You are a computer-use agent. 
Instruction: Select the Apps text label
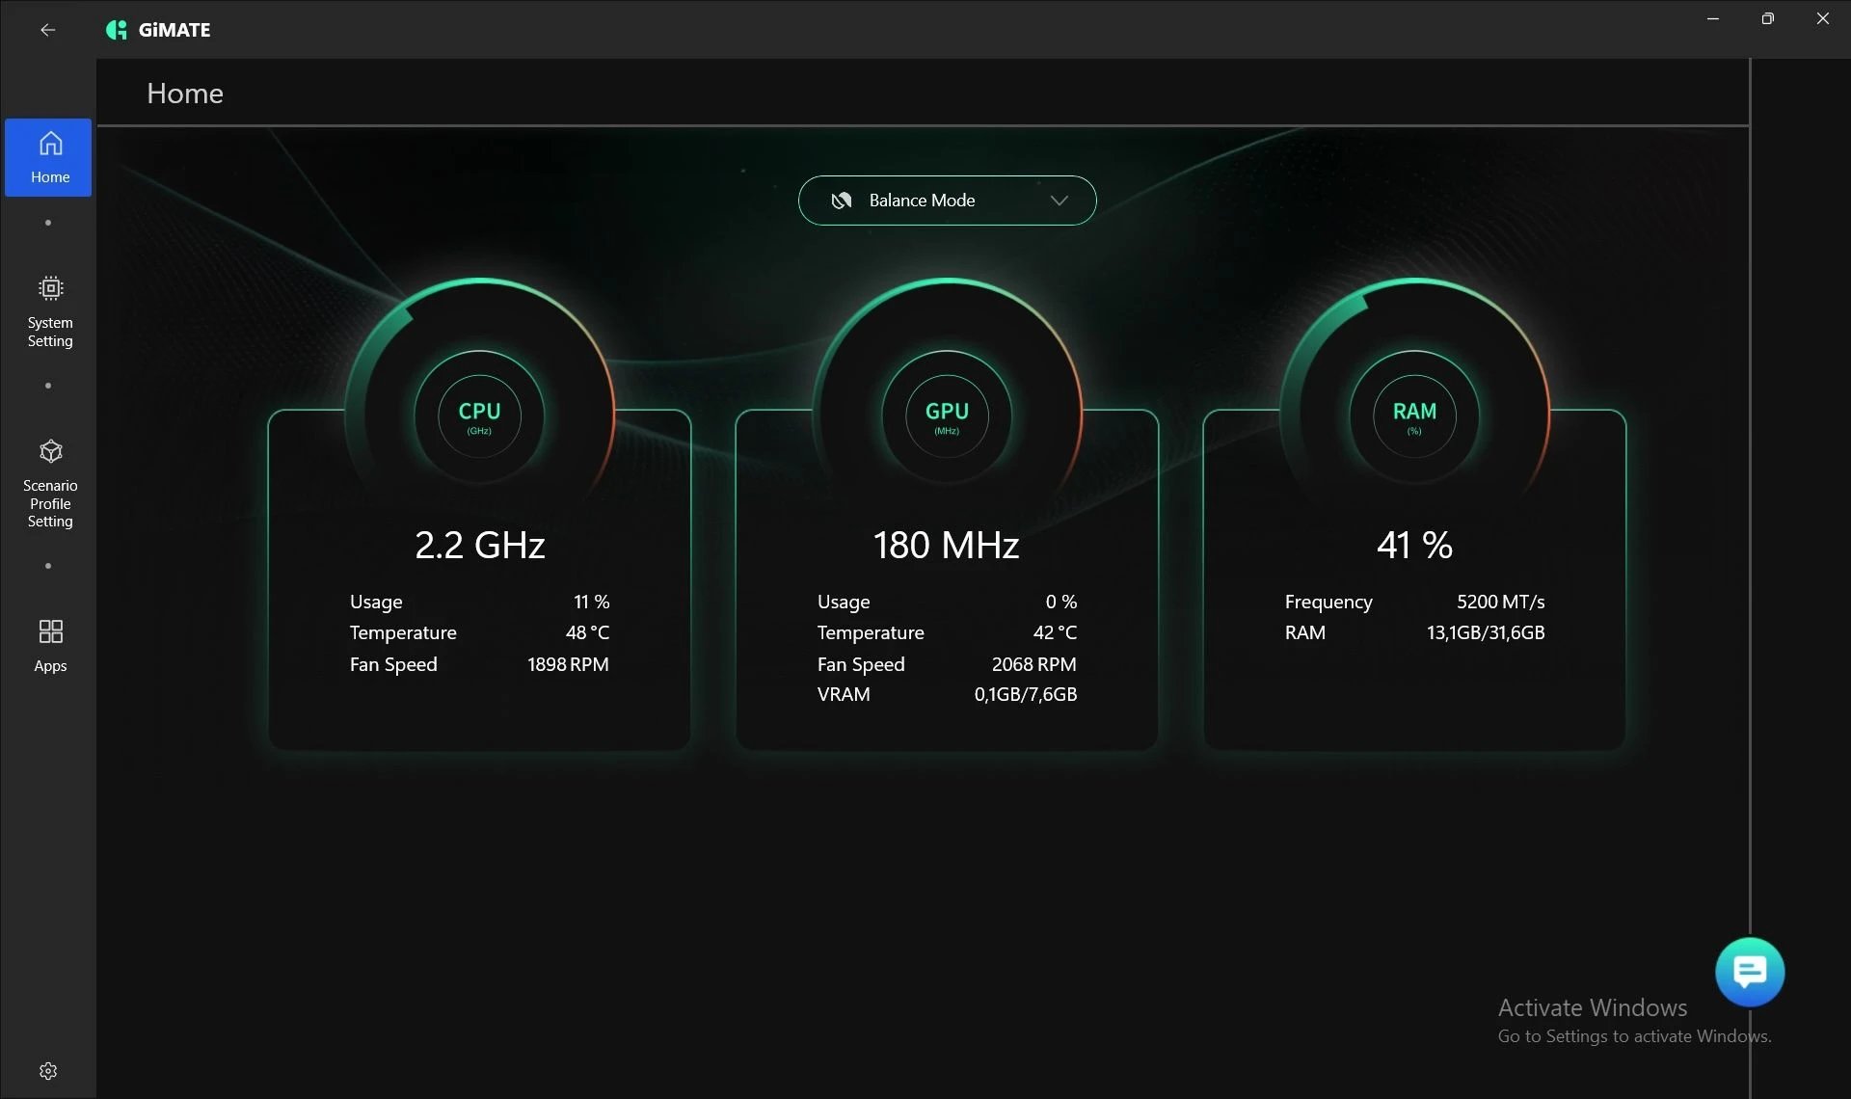coord(50,666)
